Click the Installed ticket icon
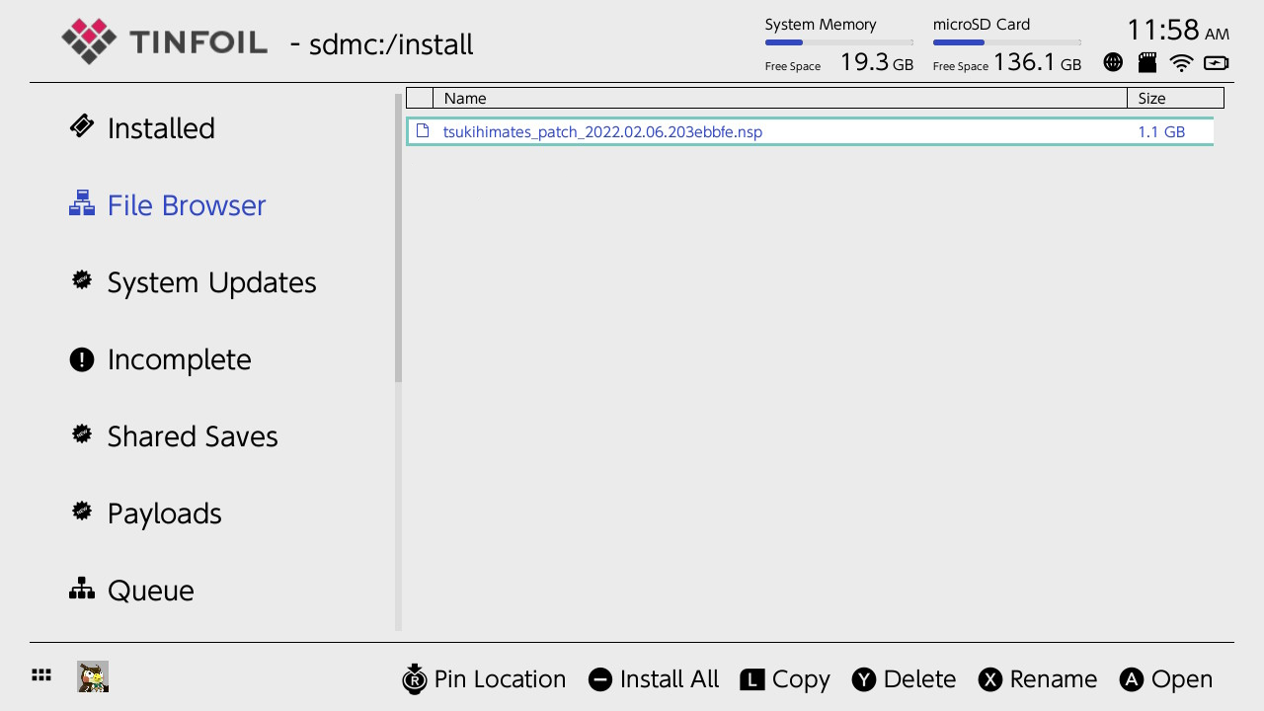This screenshot has width=1264, height=711. point(82,126)
